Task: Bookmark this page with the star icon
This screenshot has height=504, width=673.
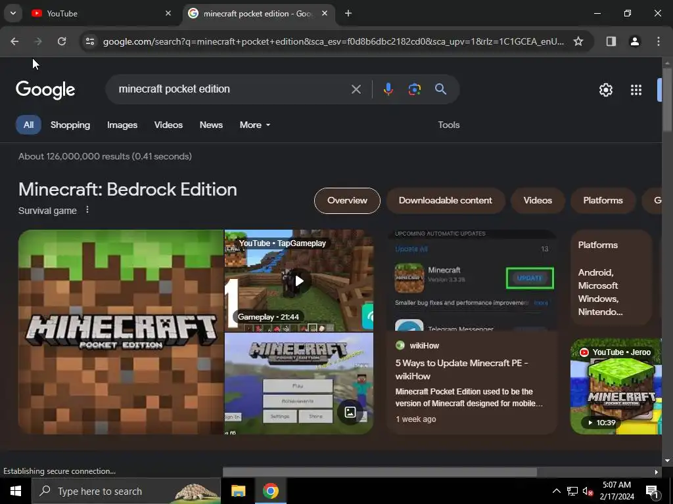Action: [x=578, y=41]
